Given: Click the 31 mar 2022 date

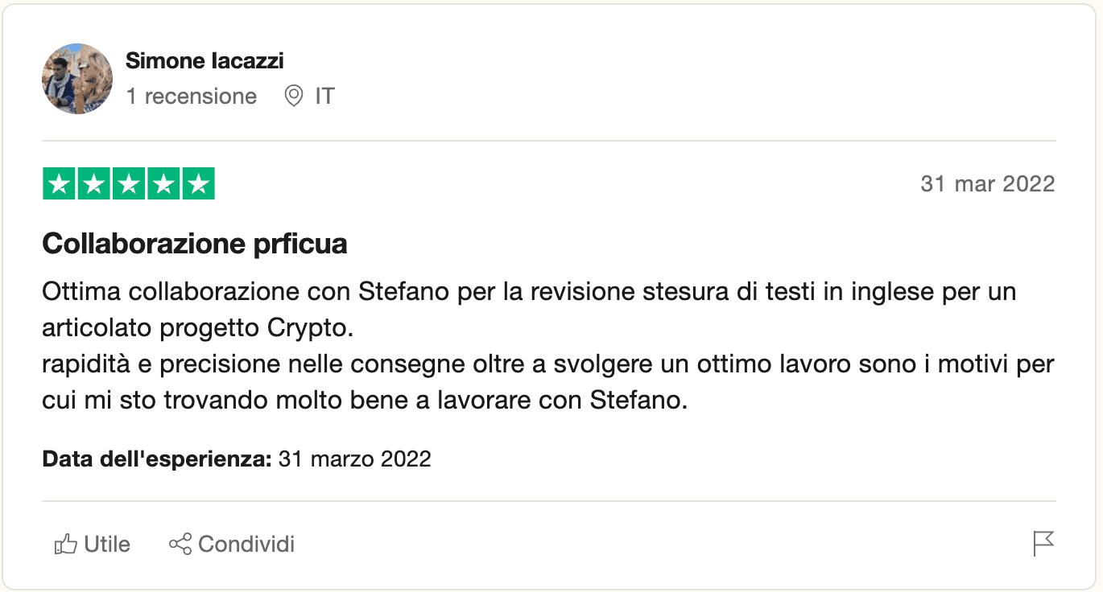Looking at the screenshot, I should tap(988, 183).
